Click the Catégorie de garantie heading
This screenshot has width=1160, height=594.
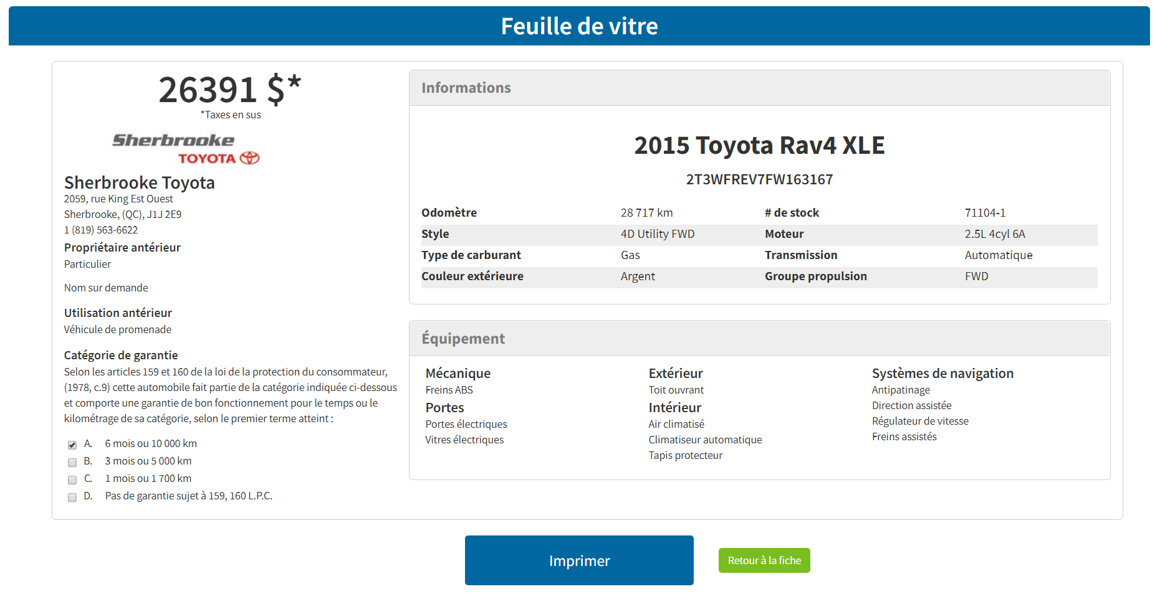(x=120, y=355)
